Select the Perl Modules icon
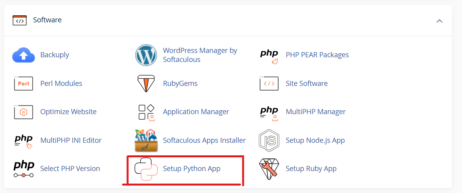Image resolution: width=462 pixels, height=193 pixels. coord(24,84)
